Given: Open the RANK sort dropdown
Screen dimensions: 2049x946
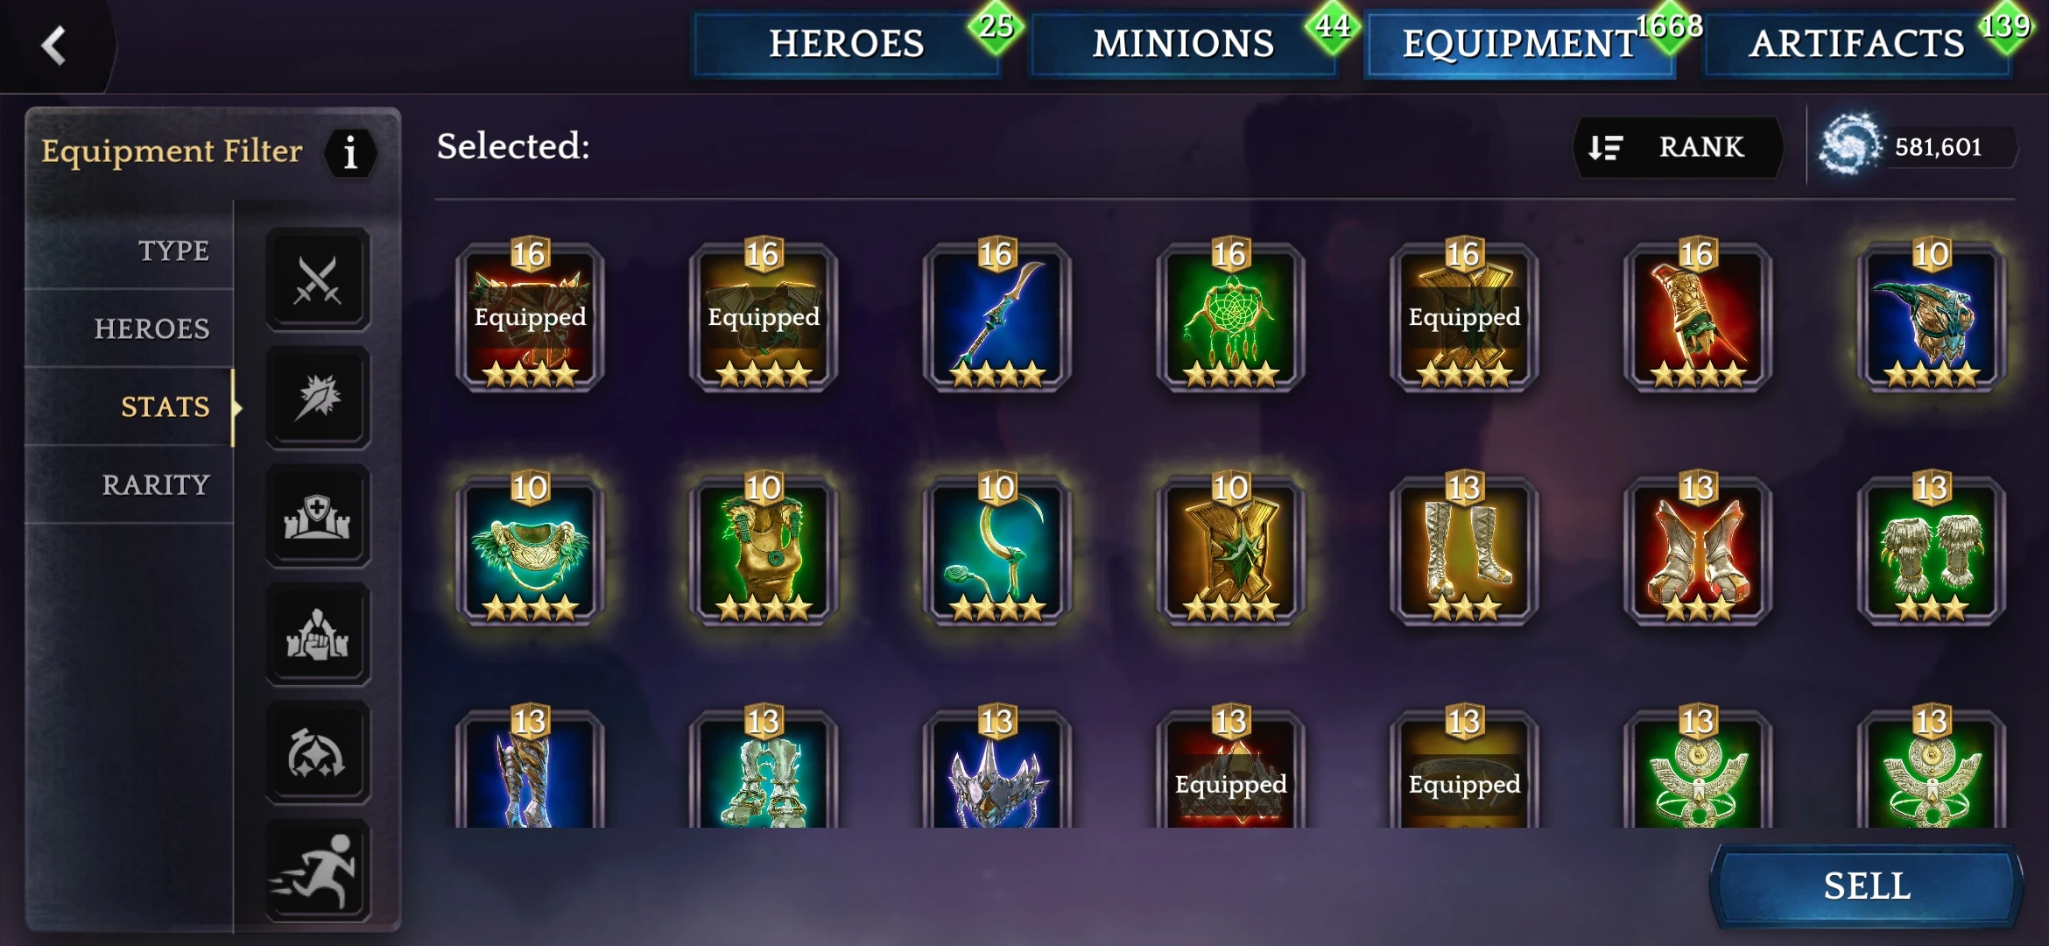Looking at the screenshot, I should pos(1678,147).
